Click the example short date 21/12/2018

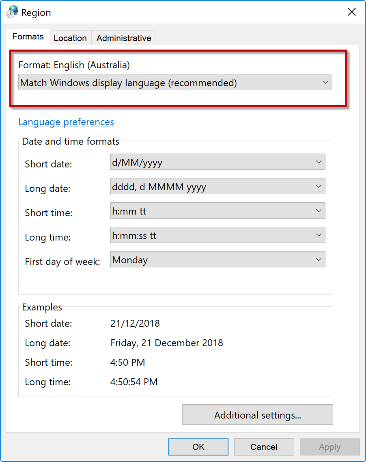click(x=135, y=323)
